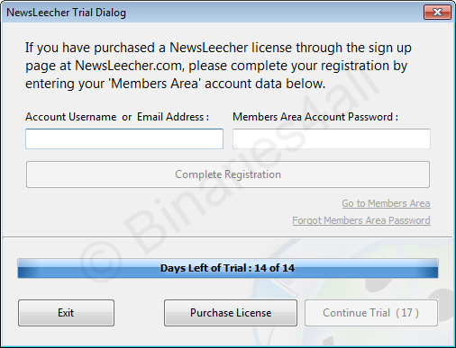The height and width of the screenshot is (348, 456).
Task: Click the Days Left of Trial progress bar
Action: [228, 268]
